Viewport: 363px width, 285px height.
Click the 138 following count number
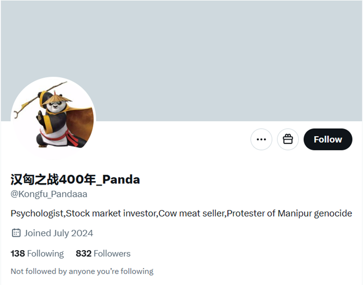click(18, 253)
